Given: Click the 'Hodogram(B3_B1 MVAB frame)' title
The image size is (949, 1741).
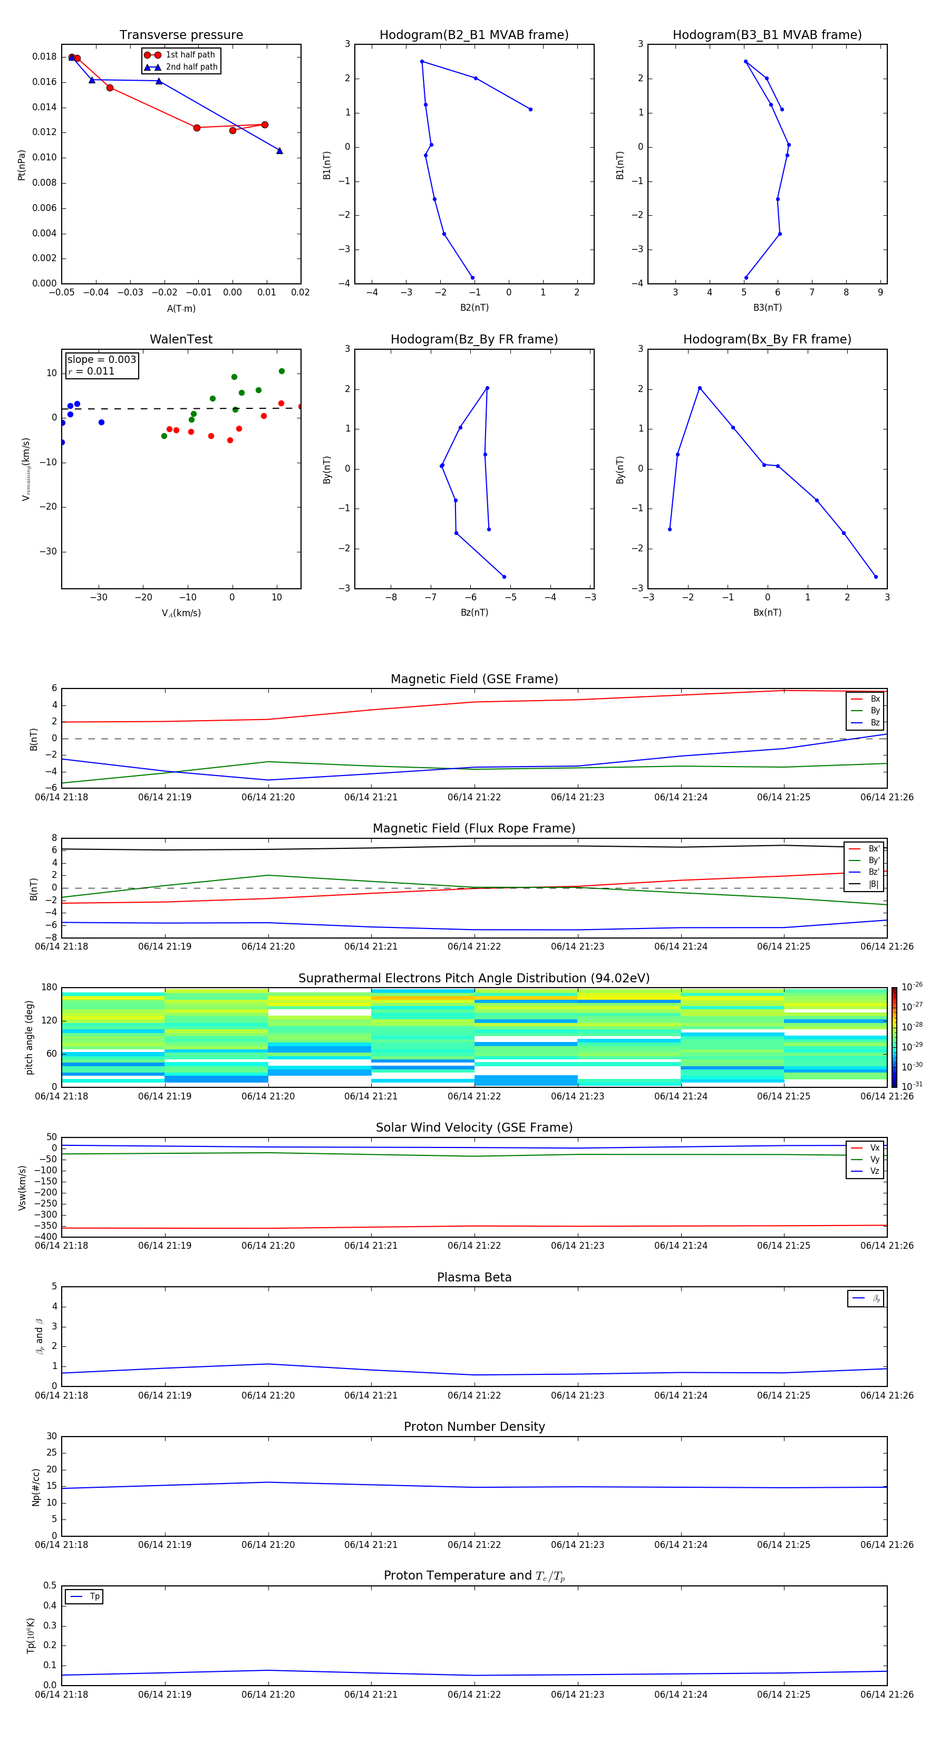Looking at the screenshot, I should (x=767, y=35).
